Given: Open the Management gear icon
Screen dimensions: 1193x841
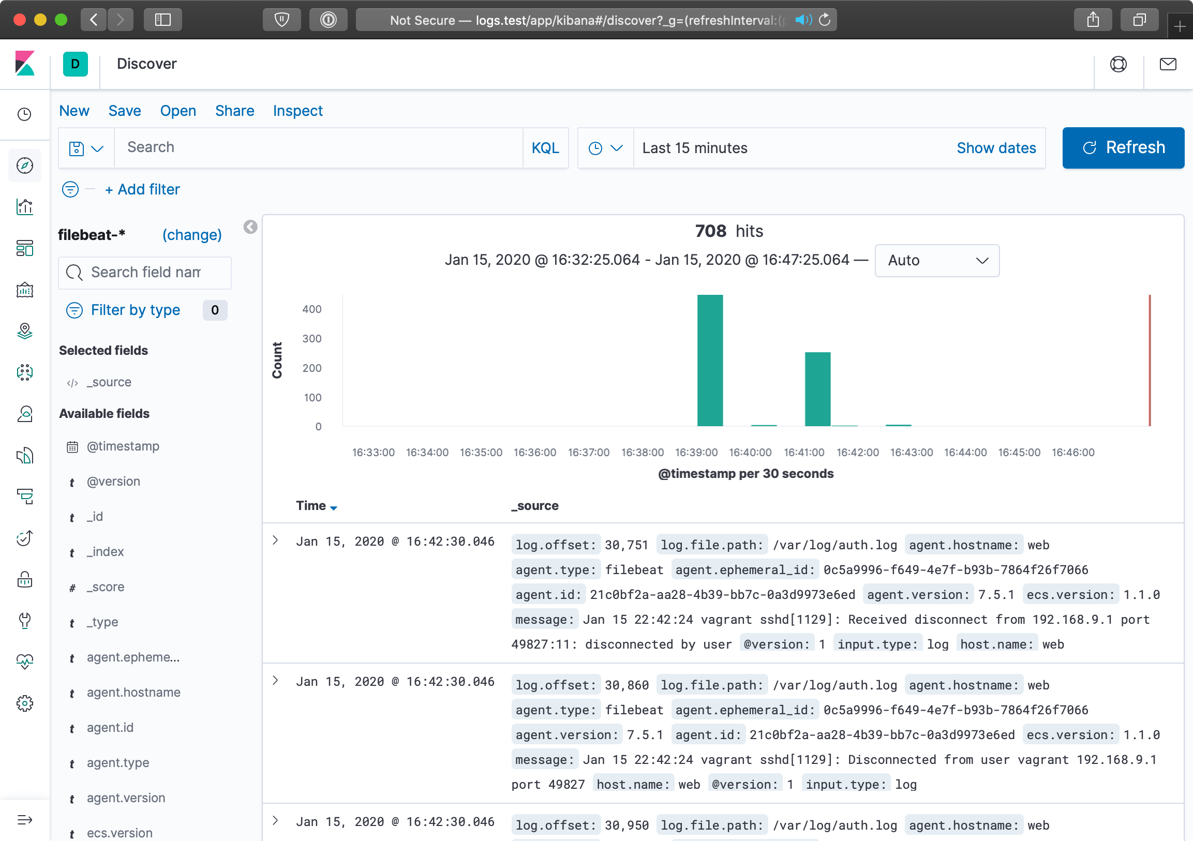Looking at the screenshot, I should [24, 703].
